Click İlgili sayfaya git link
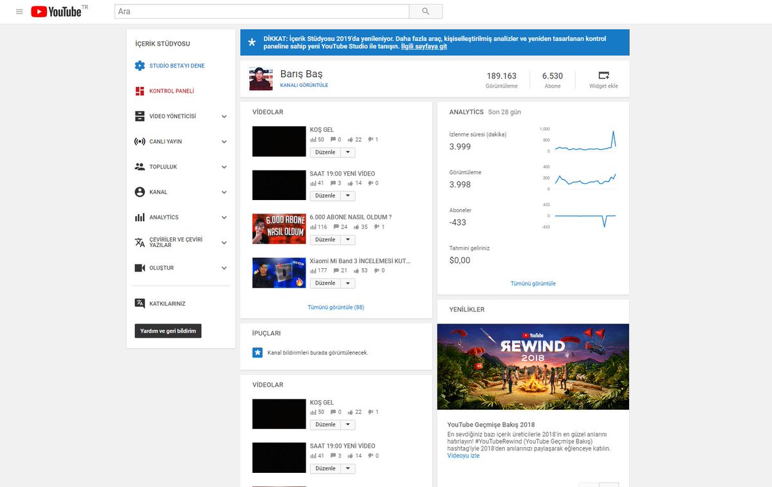The width and height of the screenshot is (772, 487). [x=424, y=46]
